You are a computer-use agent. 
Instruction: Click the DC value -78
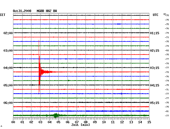point(167,63)
